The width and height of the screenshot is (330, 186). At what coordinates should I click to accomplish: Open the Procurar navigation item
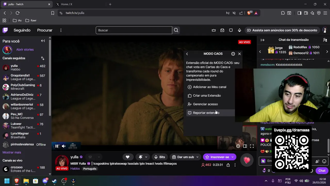(45, 30)
